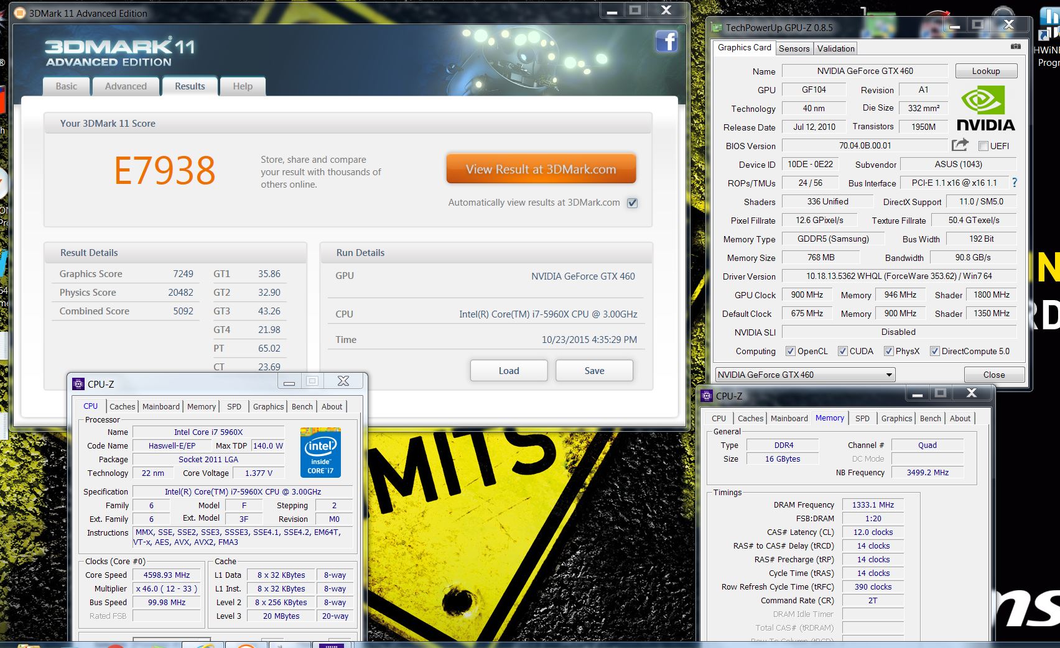This screenshot has width=1060, height=648.
Task: Click the Intel Core i7 badge in CPU-Z
Action: 320,452
